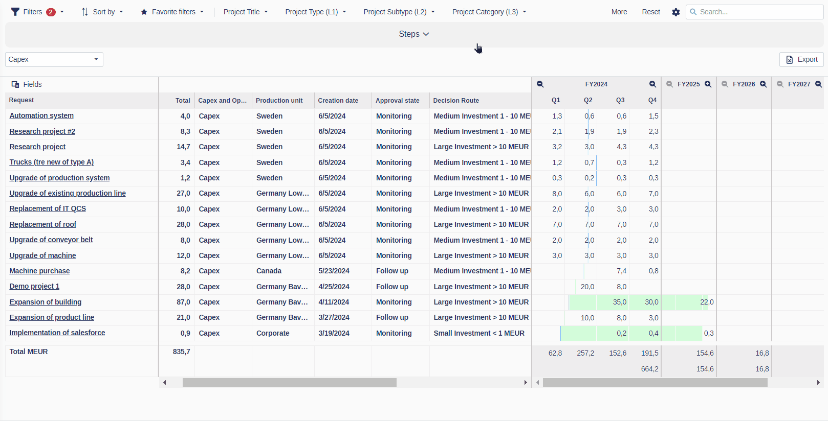Zoom out FY2027 magnifier icon
828x421 pixels.
780,84
